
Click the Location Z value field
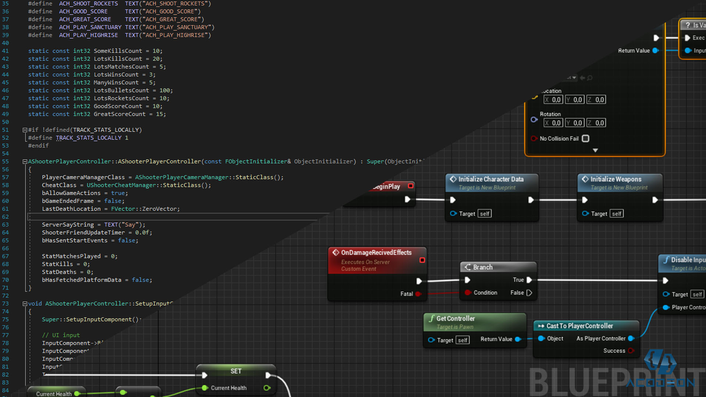click(x=596, y=100)
